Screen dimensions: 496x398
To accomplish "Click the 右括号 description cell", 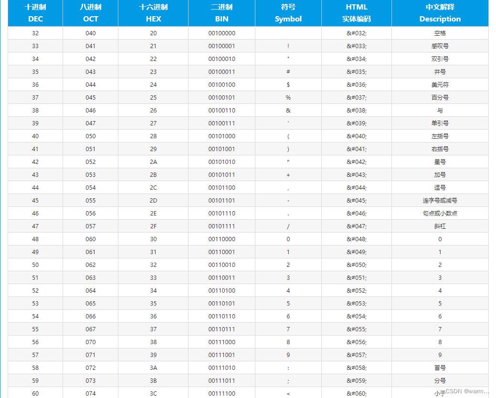I will coord(440,149).
